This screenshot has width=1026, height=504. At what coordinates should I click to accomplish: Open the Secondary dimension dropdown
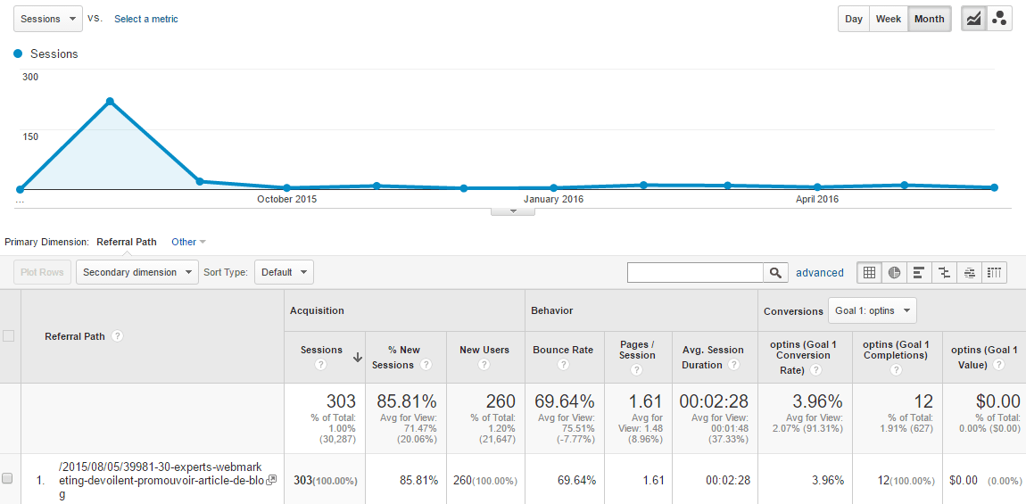(137, 272)
